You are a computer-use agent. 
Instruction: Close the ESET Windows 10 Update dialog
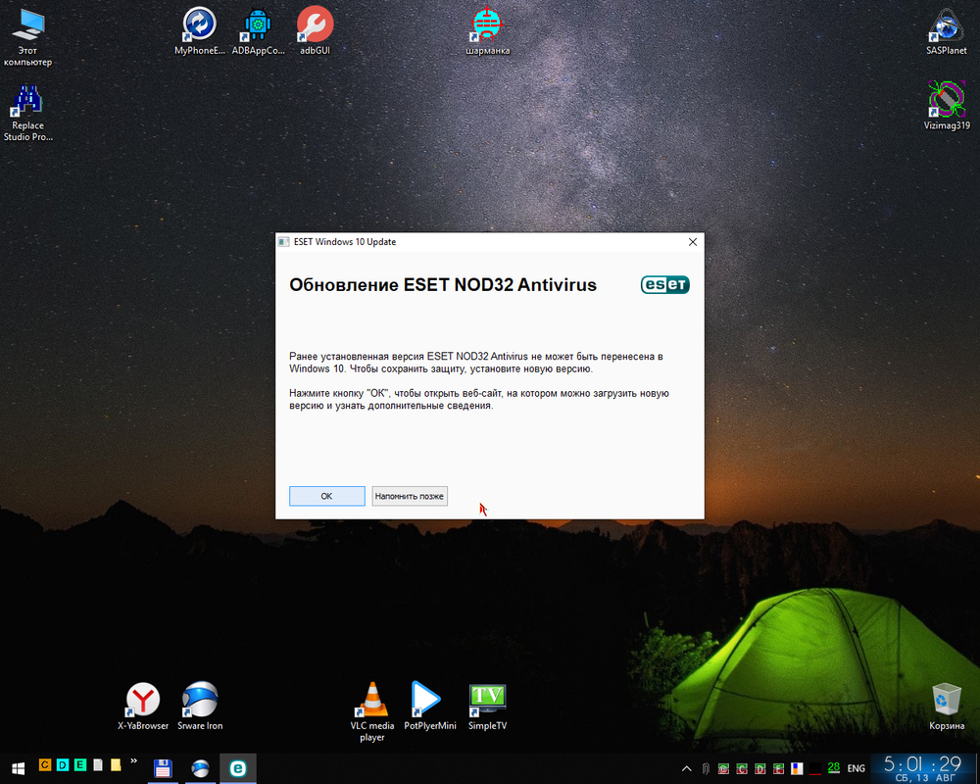[693, 242]
